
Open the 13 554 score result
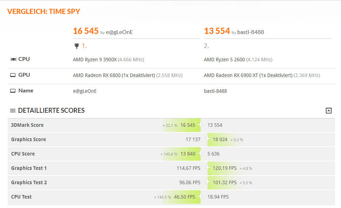(x=217, y=31)
